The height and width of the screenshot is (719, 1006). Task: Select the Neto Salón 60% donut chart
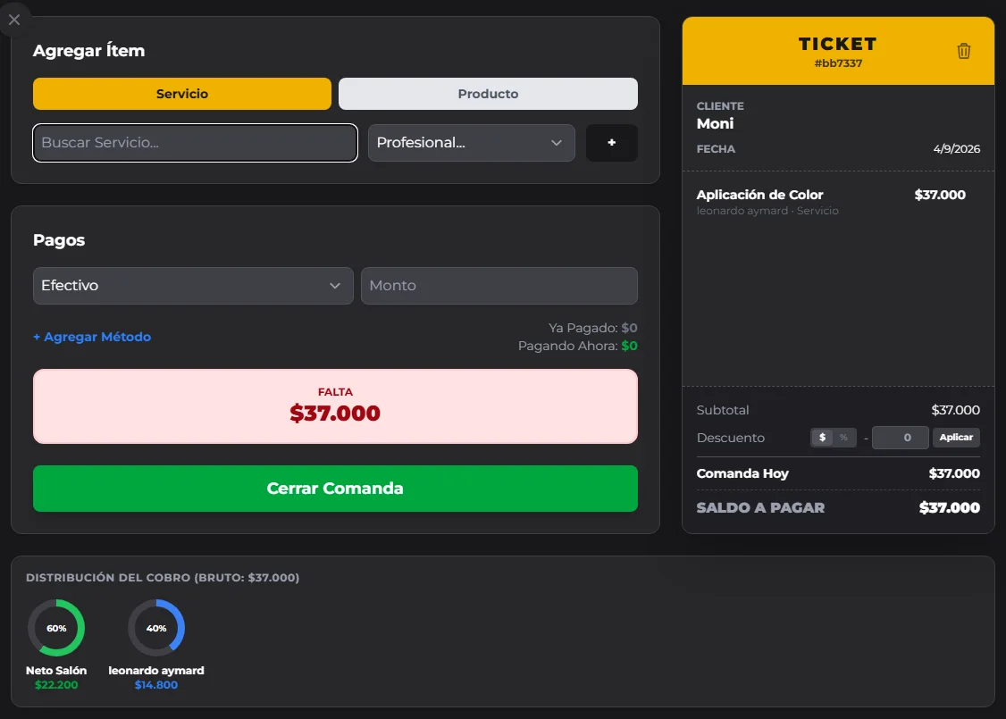point(56,628)
